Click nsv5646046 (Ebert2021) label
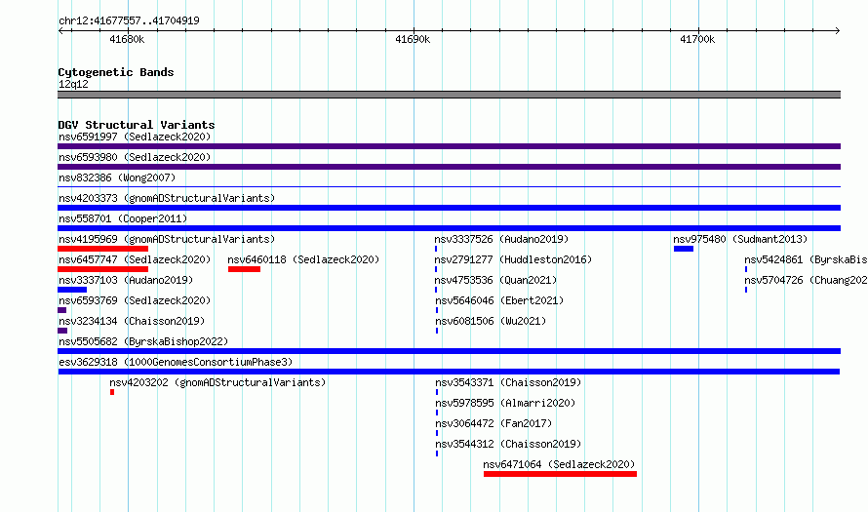This screenshot has width=868, height=512. (x=499, y=300)
